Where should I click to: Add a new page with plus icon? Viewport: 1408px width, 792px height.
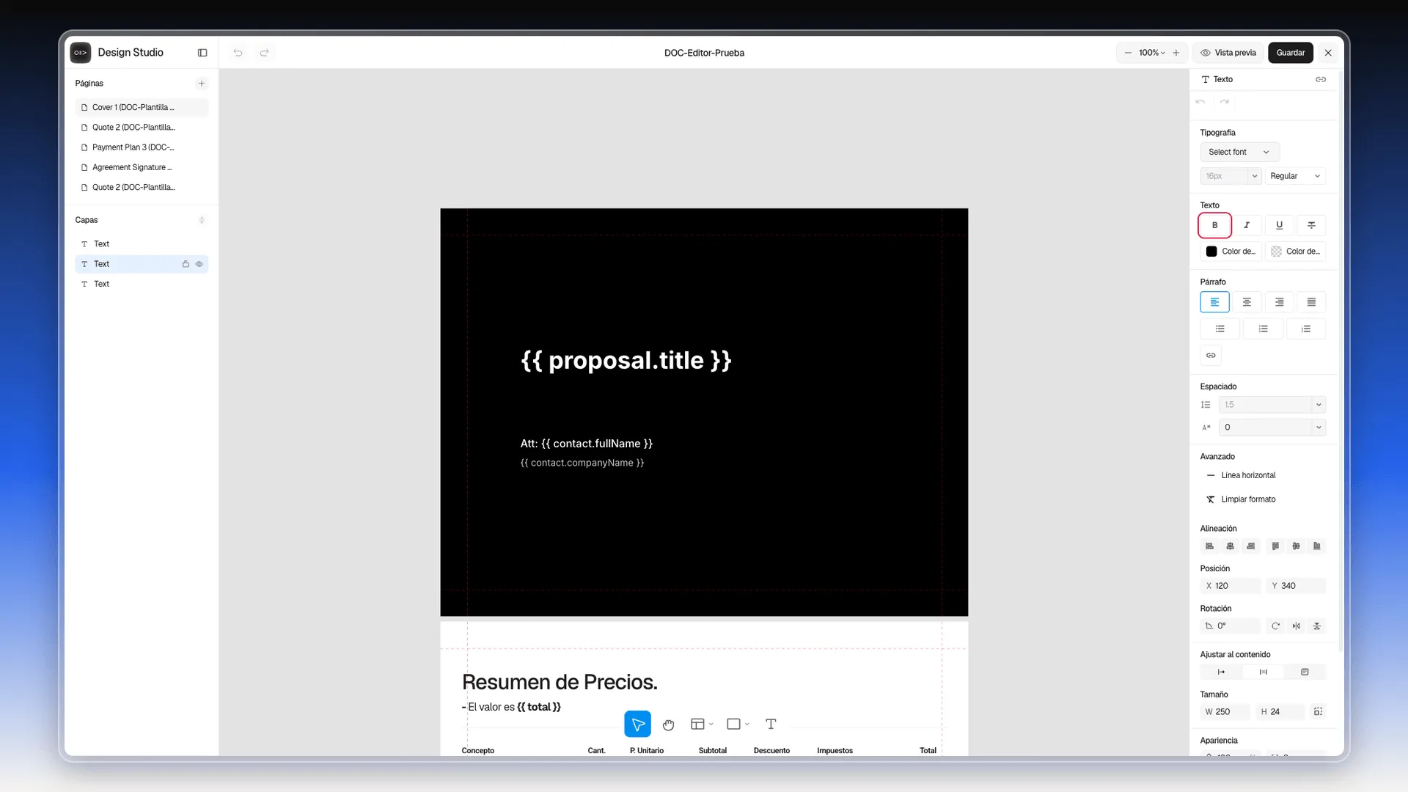point(202,84)
